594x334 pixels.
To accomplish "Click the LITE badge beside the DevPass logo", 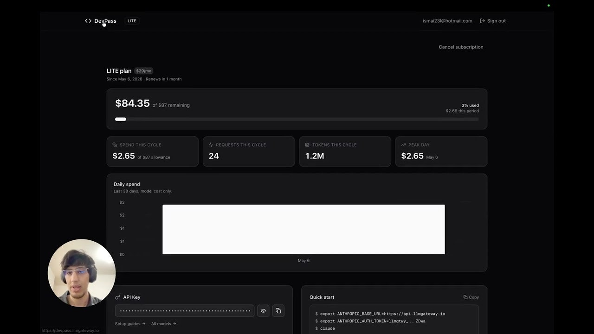I will coord(132,21).
